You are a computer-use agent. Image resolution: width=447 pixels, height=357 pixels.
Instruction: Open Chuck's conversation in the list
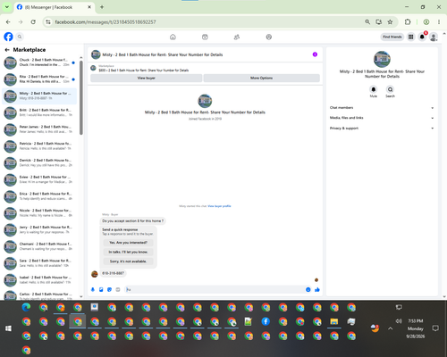pos(39,62)
